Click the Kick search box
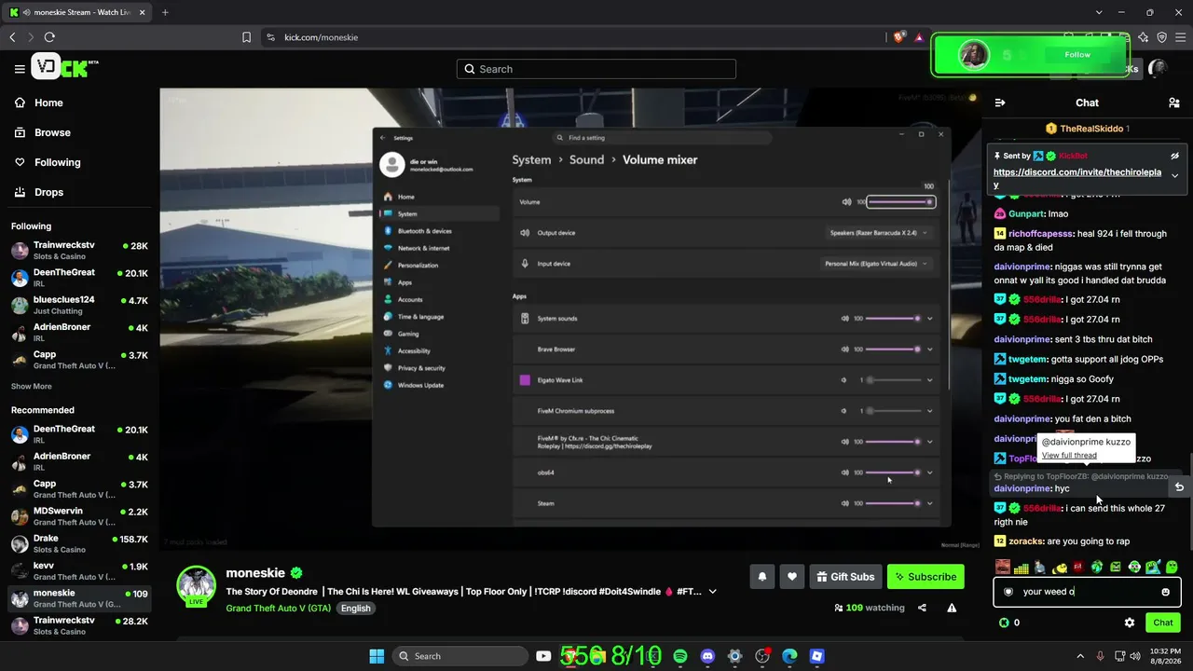The height and width of the screenshot is (671, 1193). click(x=596, y=69)
